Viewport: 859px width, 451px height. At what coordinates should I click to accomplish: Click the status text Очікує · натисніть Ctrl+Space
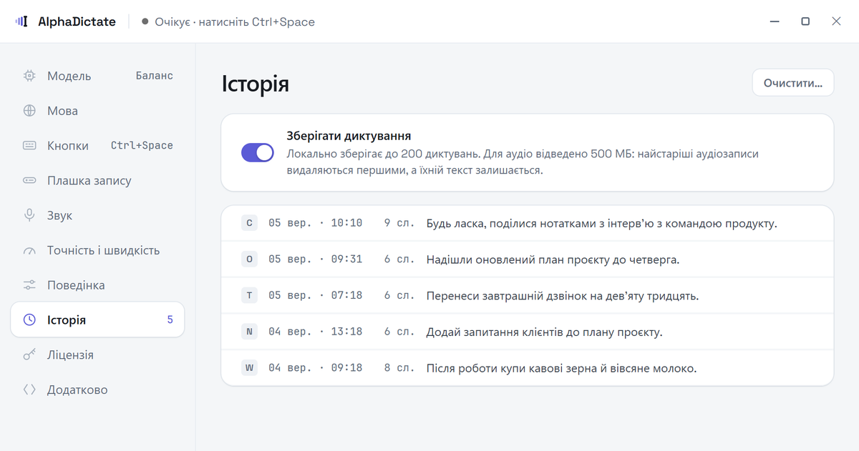coord(235,21)
